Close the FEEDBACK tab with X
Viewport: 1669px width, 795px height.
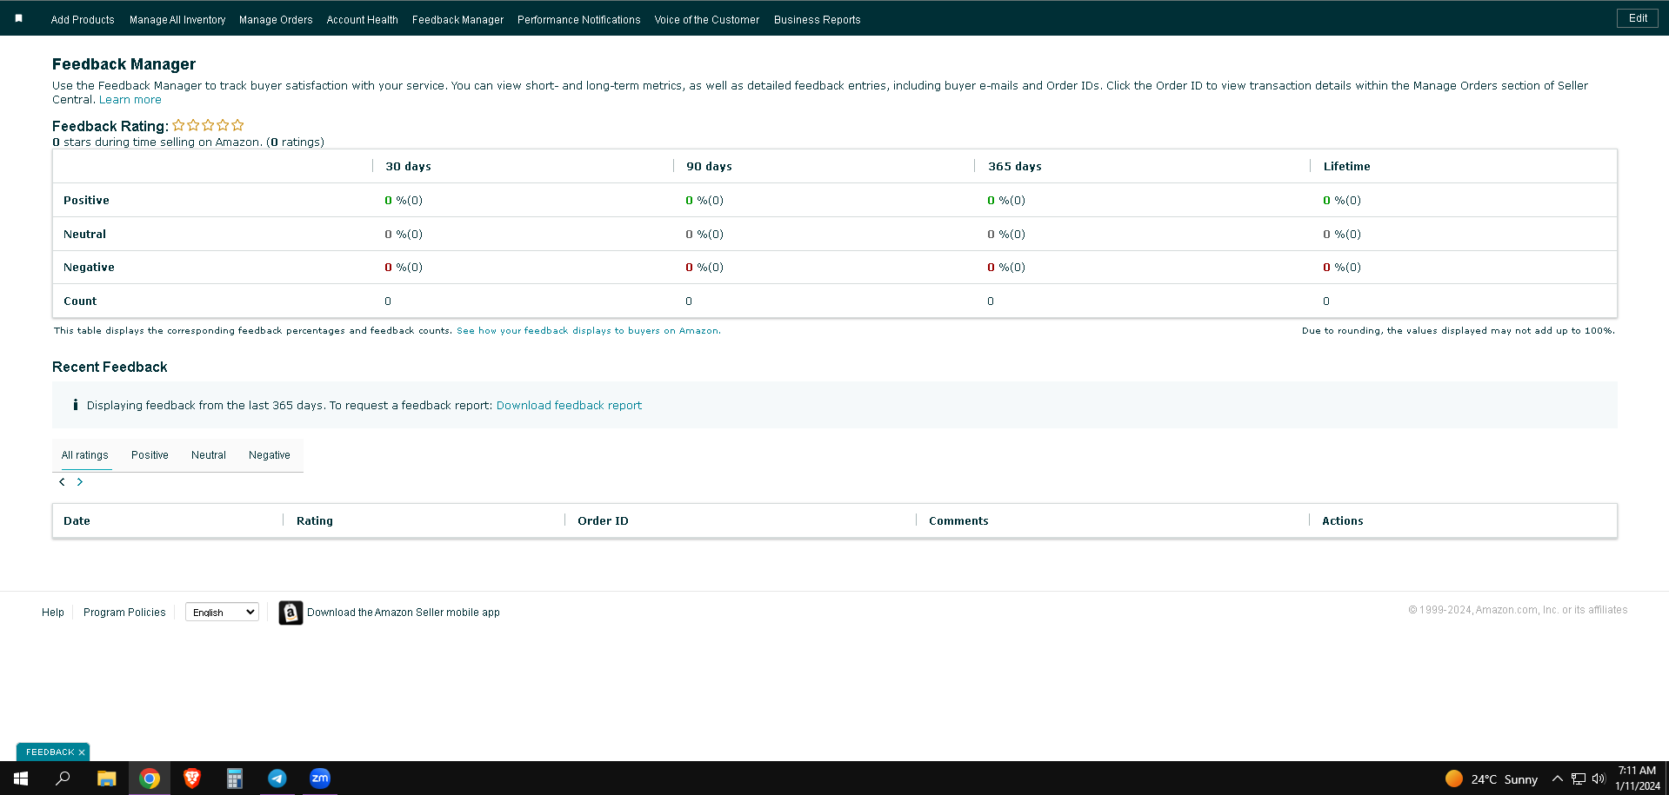[82, 752]
